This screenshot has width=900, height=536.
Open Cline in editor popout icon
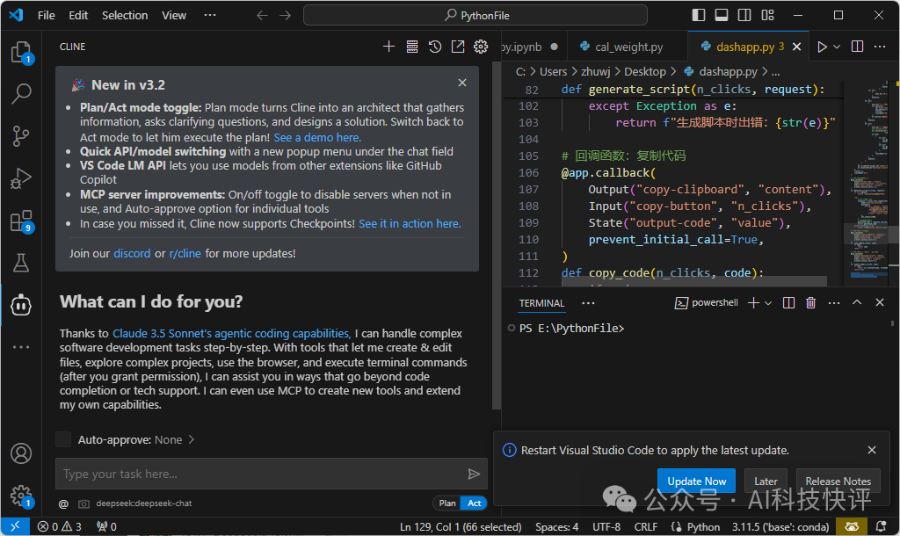tap(457, 47)
